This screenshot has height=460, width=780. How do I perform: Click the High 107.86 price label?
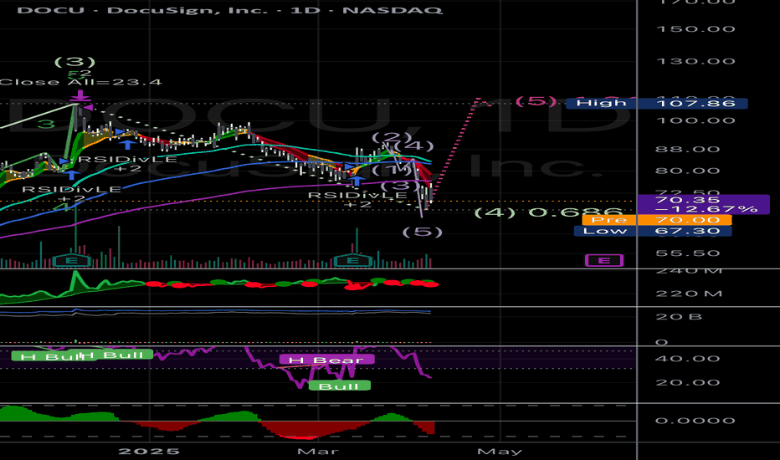(x=657, y=104)
